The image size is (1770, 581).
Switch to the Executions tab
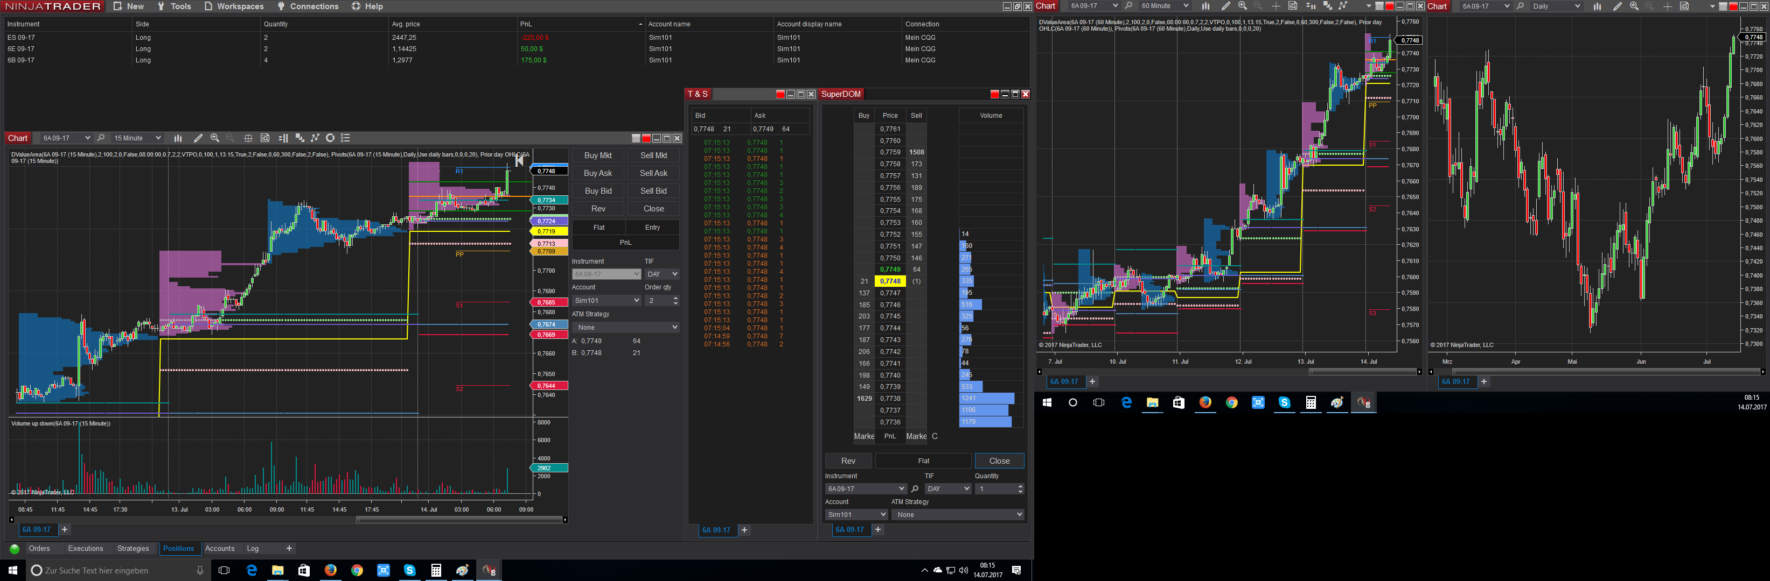(x=85, y=549)
